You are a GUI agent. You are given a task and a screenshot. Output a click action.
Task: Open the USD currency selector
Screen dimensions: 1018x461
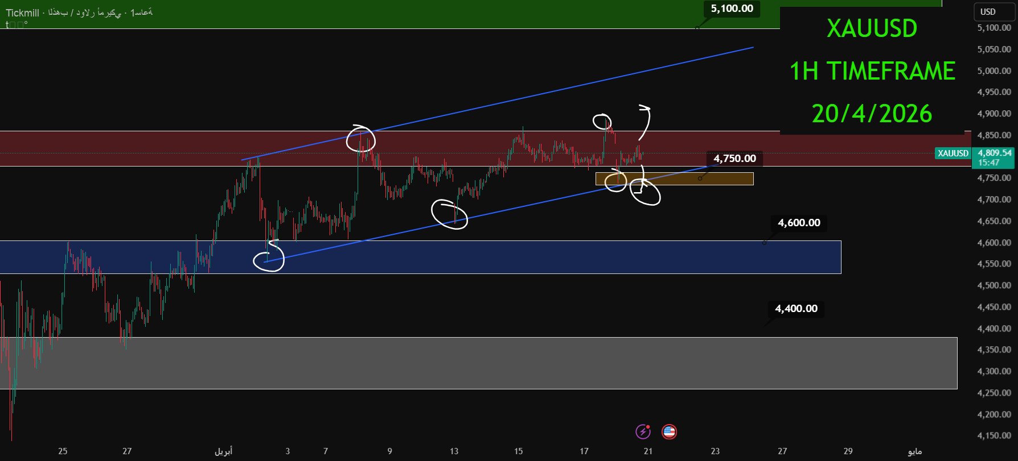[x=988, y=12]
